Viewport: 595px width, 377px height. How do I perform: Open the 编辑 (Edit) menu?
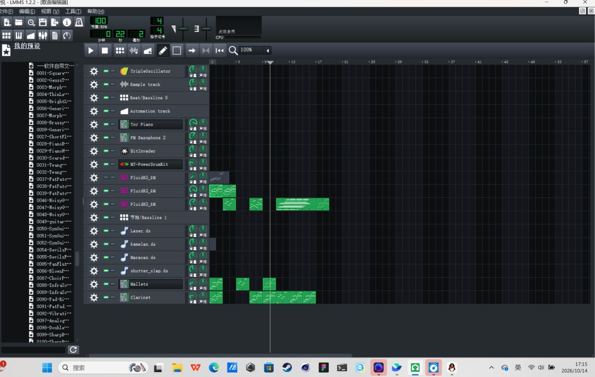point(27,12)
